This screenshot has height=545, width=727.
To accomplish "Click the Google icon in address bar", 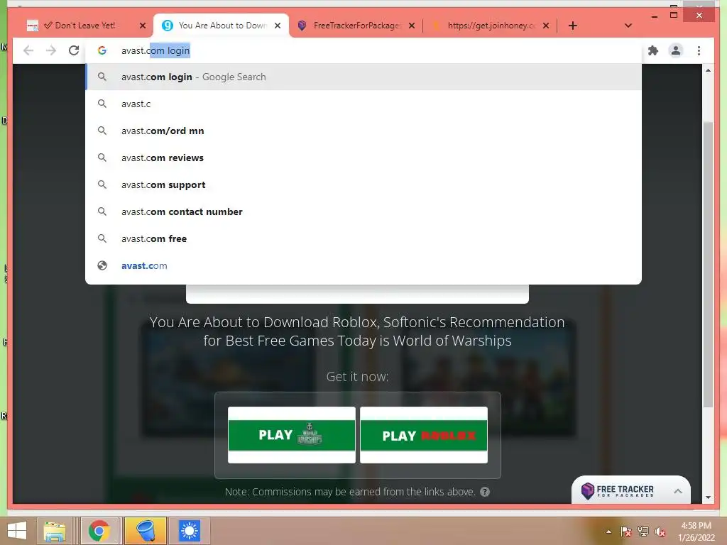I will click(102, 50).
